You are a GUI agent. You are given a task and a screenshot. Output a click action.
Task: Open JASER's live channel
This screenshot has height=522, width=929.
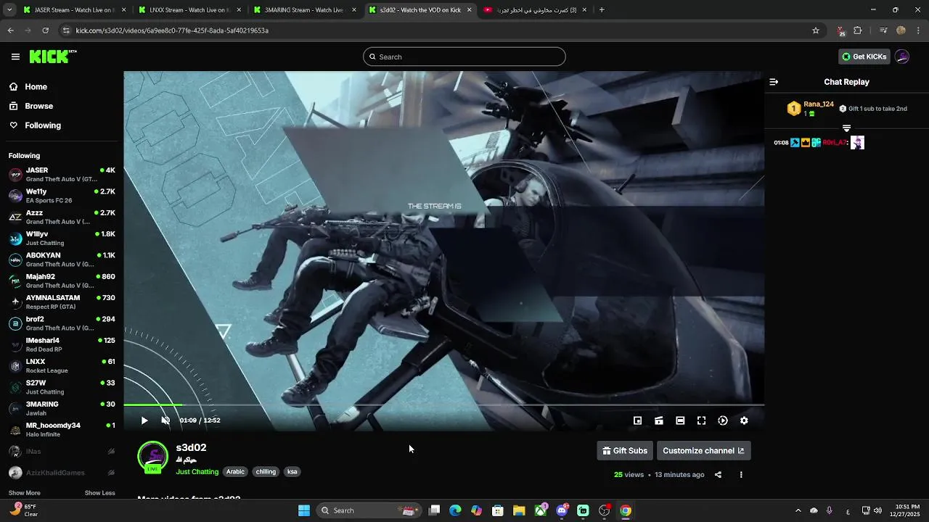point(62,175)
